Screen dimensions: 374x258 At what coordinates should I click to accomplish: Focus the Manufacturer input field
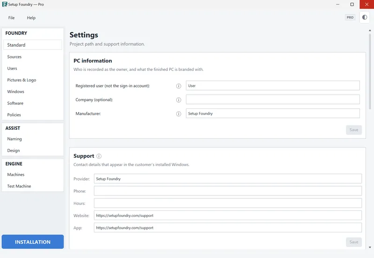point(273,113)
